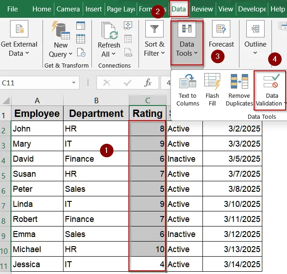287x274 pixels.
Task: Click the cell containing Linda
Action: (37, 204)
